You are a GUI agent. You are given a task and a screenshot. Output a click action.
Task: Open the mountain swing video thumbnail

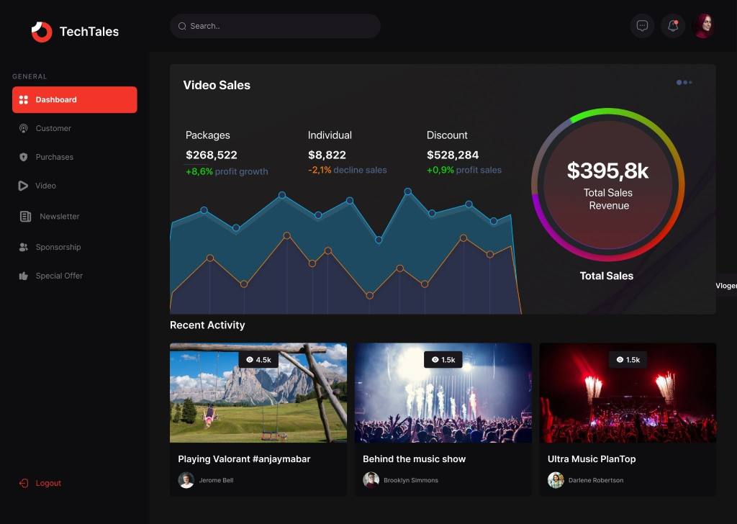pyautogui.click(x=258, y=393)
